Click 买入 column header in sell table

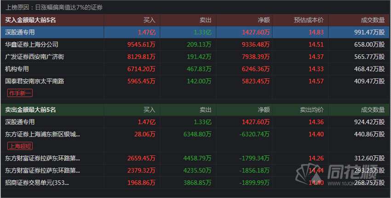pos(149,110)
